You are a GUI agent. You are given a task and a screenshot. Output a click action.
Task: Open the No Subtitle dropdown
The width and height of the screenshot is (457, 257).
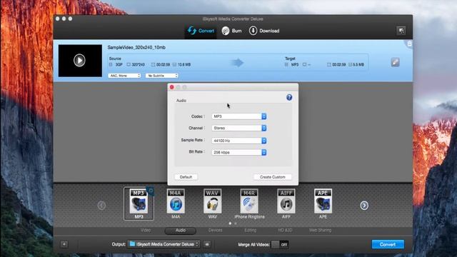(162, 76)
